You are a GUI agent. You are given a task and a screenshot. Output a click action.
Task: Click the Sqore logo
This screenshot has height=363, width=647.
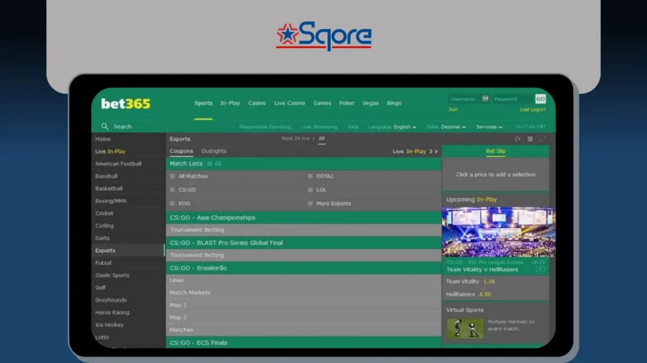pyautogui.click(x=324, y=36)
